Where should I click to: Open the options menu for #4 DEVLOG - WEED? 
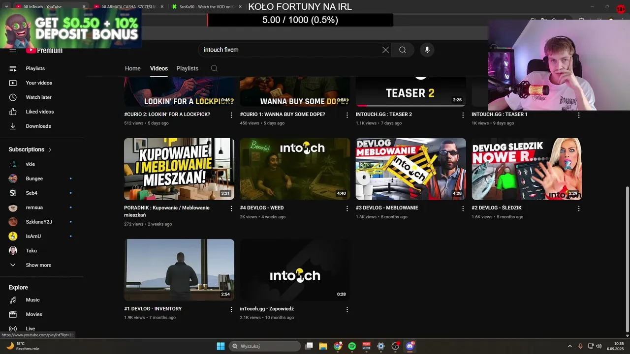(347, 208)
